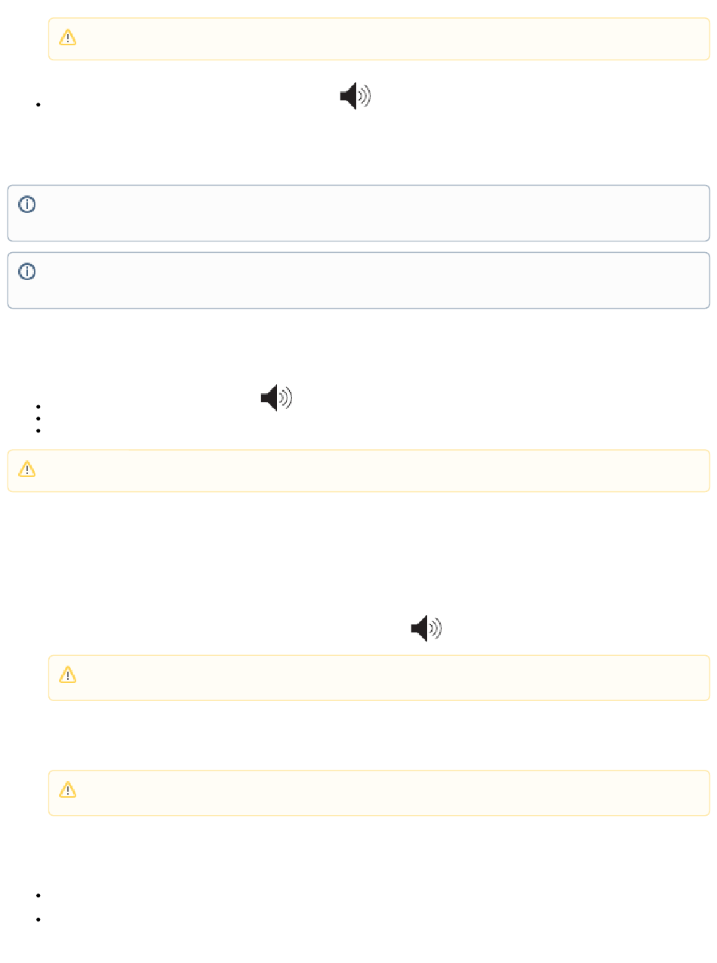Click inside the second gray info panel body
The image size is (717, 963).
click(358, 280)
